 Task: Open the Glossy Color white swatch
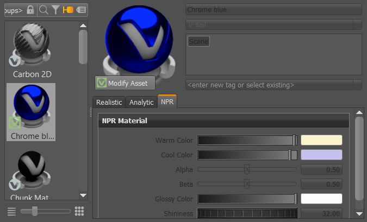point(321,199)
